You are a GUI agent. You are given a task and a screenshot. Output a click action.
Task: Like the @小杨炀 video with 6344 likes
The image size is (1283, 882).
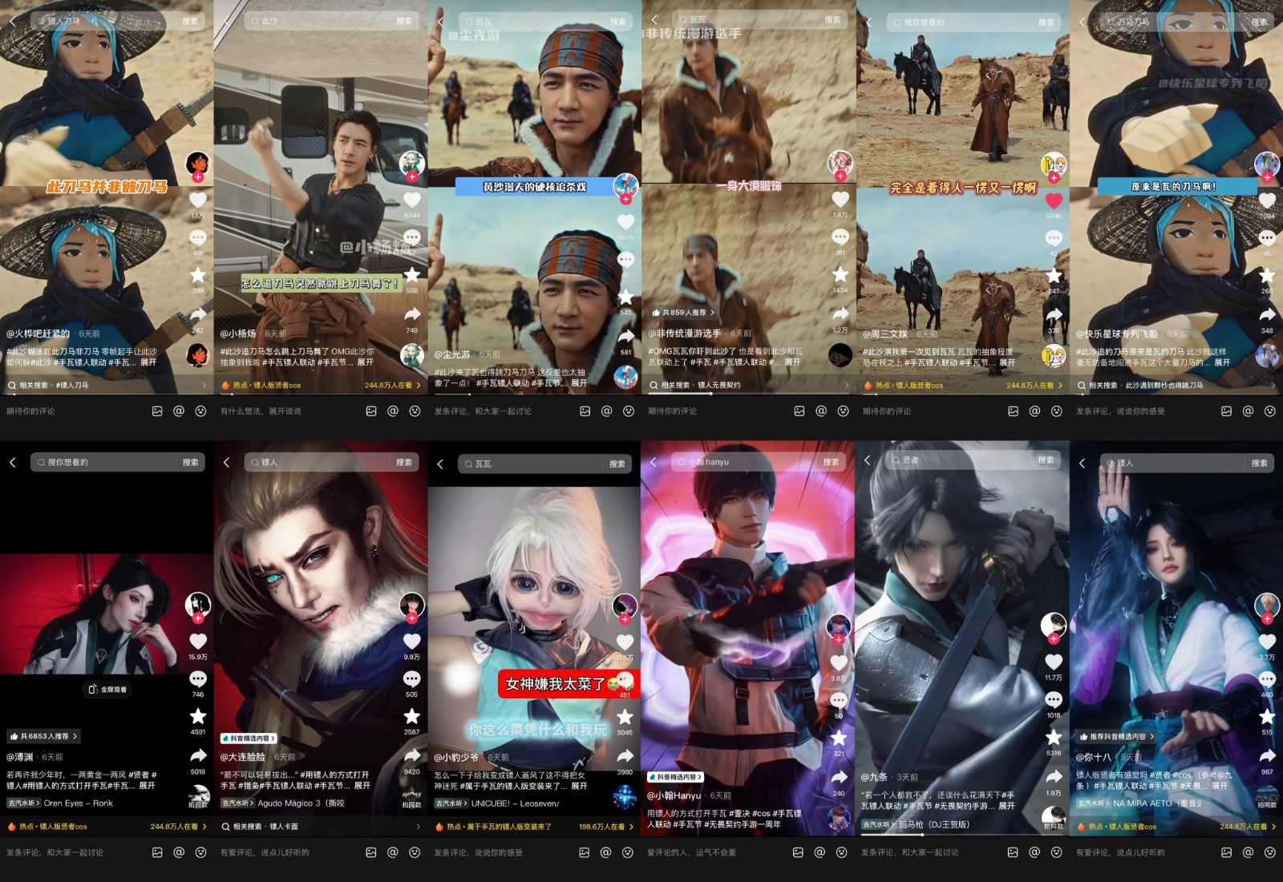point(412,200)
